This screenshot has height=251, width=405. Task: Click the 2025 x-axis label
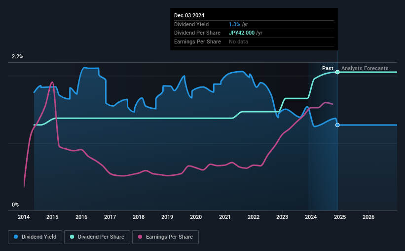click(340, 217)
